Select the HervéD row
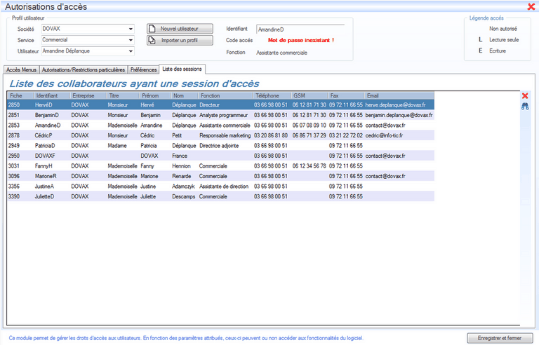539x345 pixels. (x=220, y=104)
